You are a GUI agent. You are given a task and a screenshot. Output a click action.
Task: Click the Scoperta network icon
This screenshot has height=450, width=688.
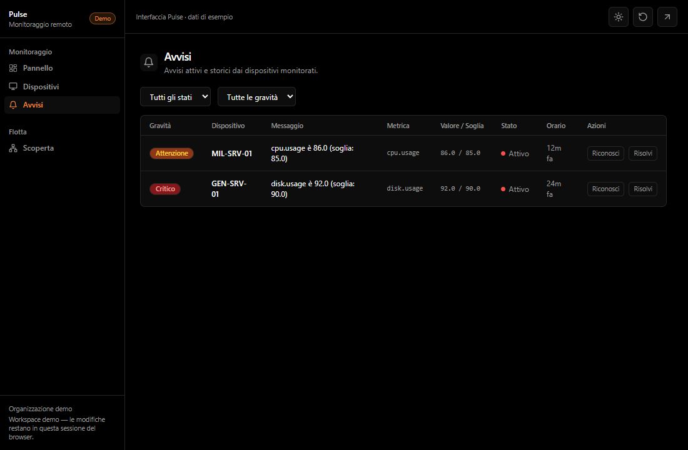coord(13,148)
